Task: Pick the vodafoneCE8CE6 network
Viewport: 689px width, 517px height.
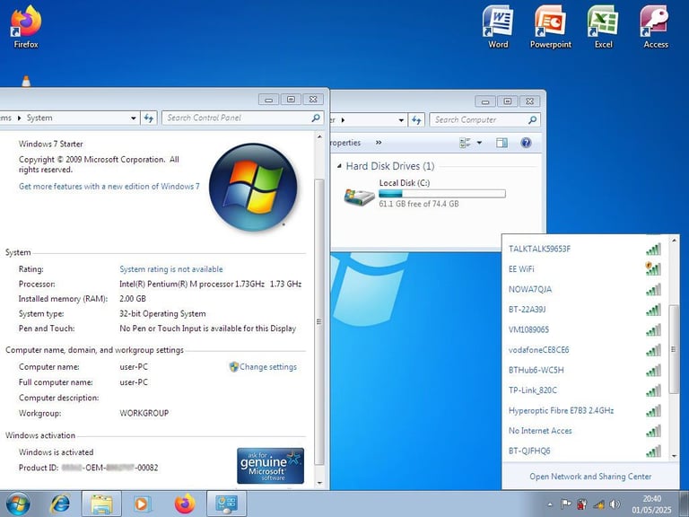Action: pyautogui.click(x=584, y=350)
